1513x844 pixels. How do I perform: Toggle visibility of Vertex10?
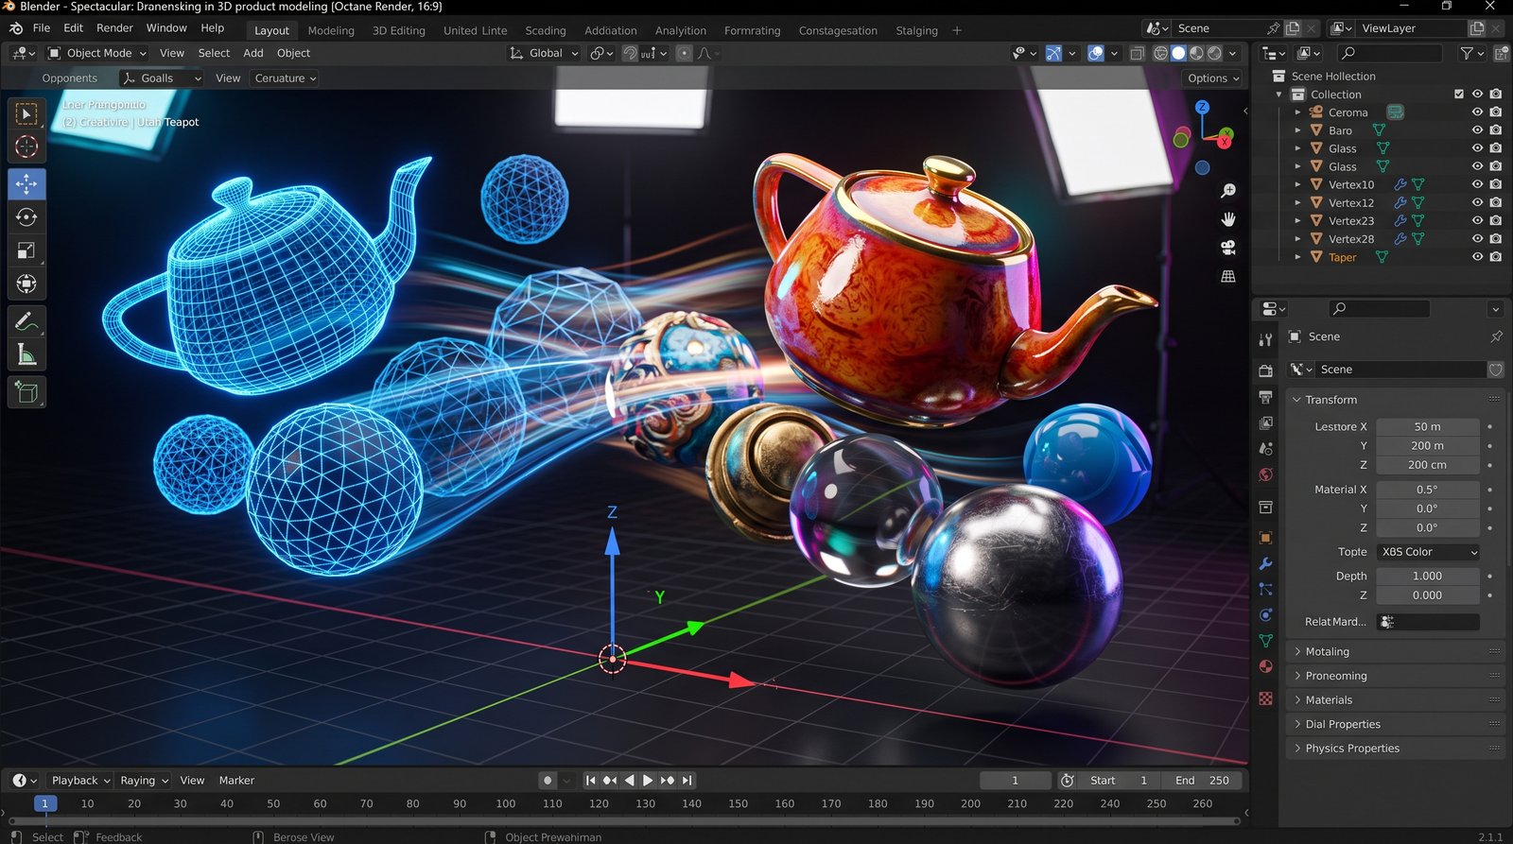(1477, 184)
